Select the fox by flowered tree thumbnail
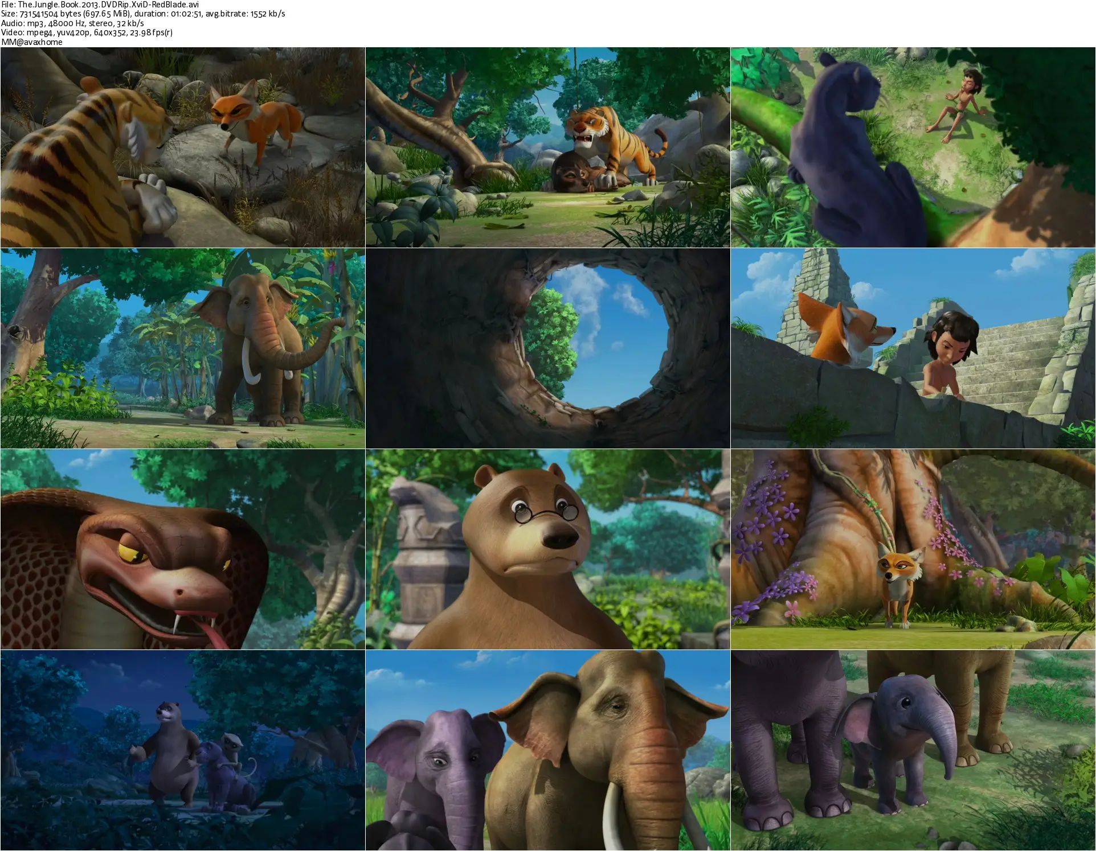The height and width of the screenshot is (851, 1096). coord(913,549)
